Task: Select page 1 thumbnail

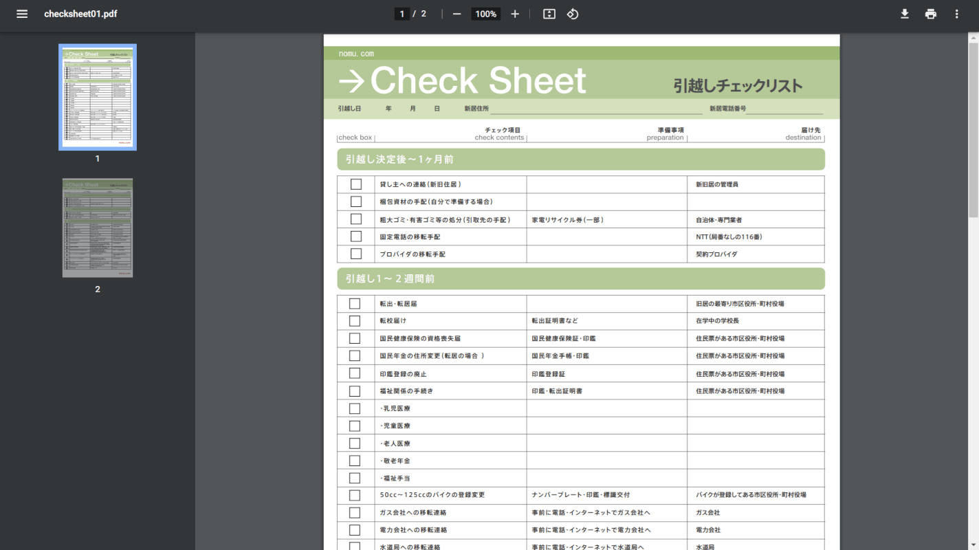Action: point(98,97)
